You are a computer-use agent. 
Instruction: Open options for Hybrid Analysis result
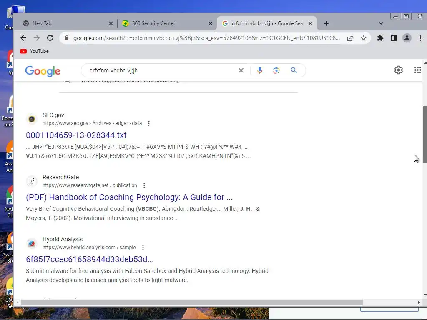tap(143, 247)
